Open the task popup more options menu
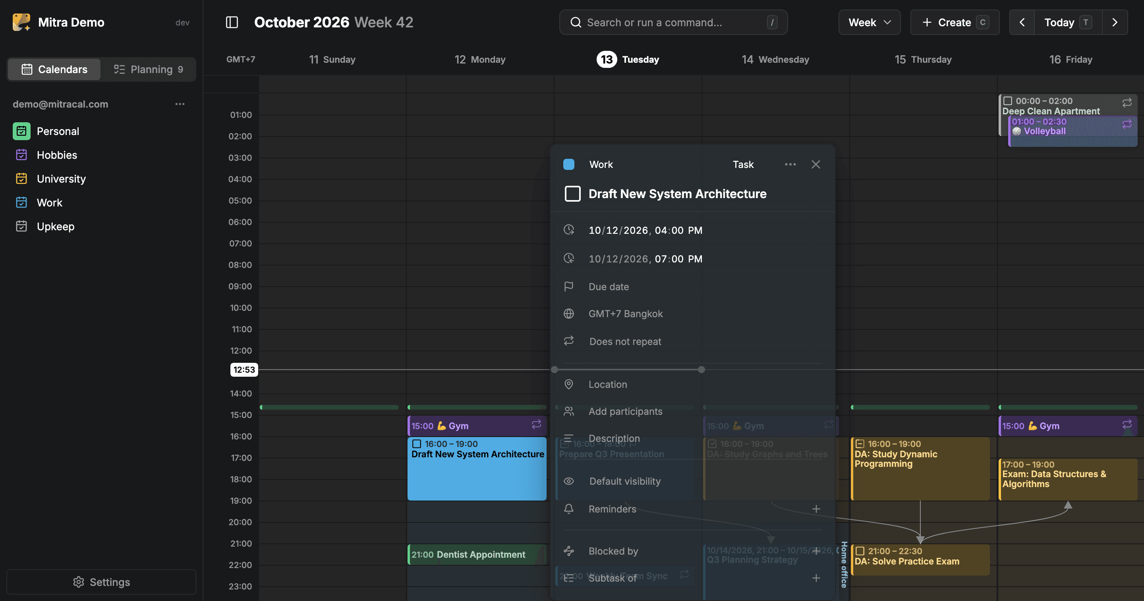This screenshot has width=1144, height=601. click(790, 164)
